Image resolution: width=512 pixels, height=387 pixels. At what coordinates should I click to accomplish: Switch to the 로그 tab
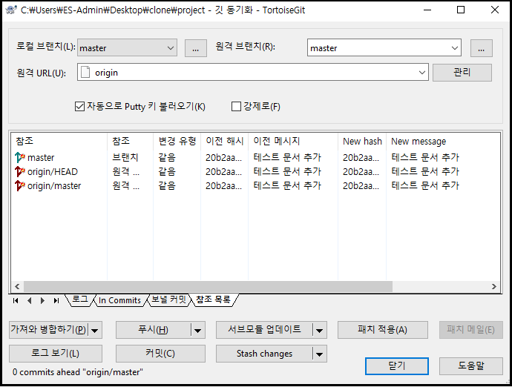tap(80, 300)
